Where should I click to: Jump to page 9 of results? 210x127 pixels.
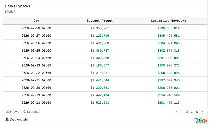pos(197,112)
